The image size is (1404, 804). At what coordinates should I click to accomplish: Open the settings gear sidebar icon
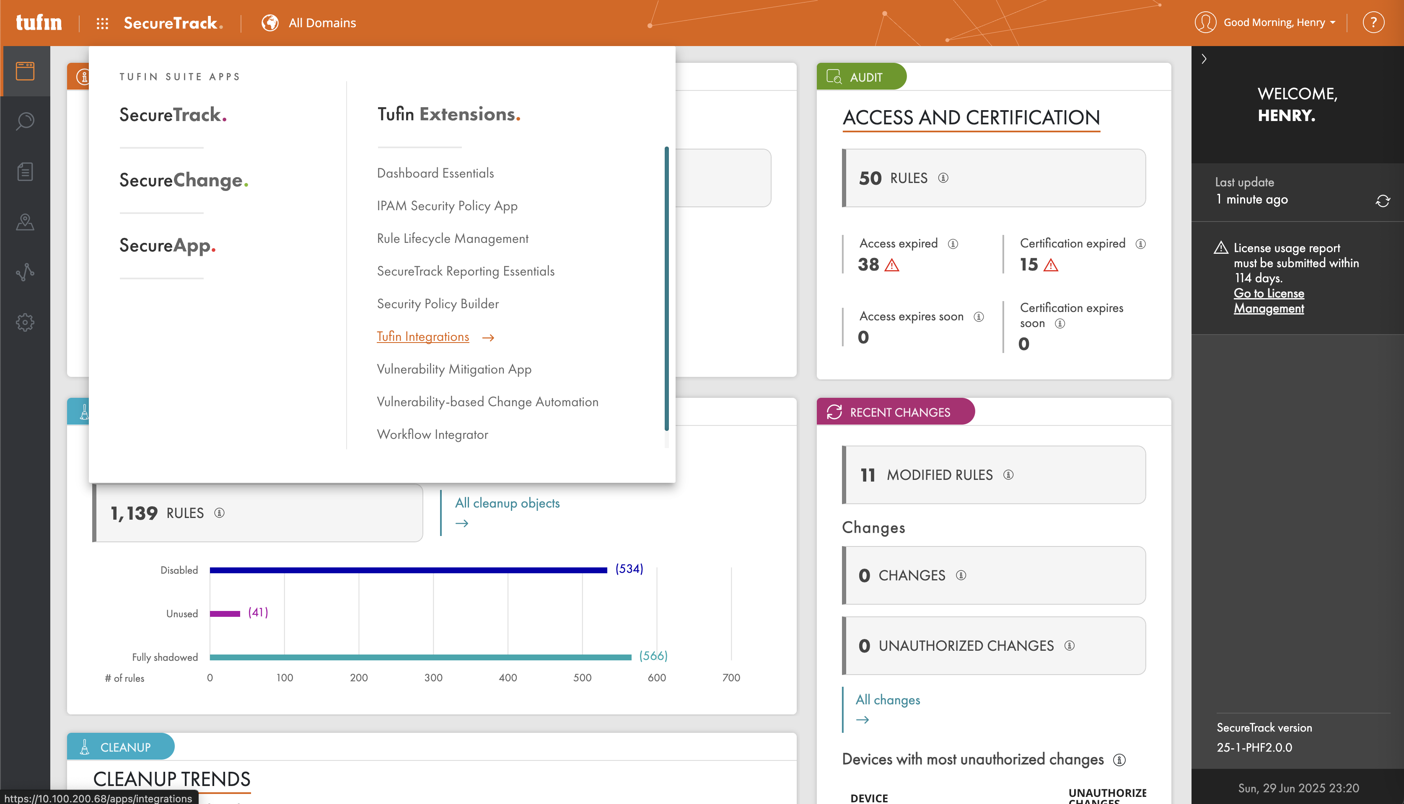tap(25, 322)
